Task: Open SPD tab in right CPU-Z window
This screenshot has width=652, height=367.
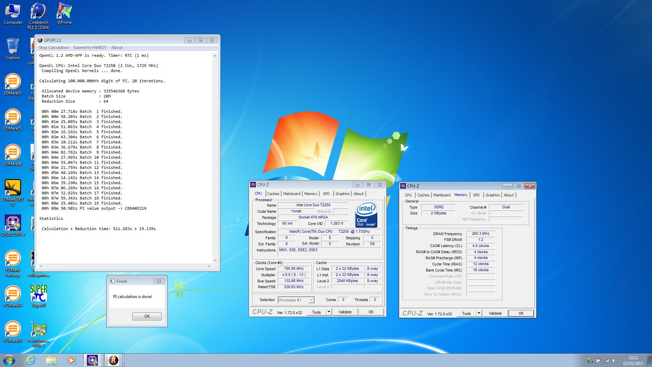Action: 476,195
